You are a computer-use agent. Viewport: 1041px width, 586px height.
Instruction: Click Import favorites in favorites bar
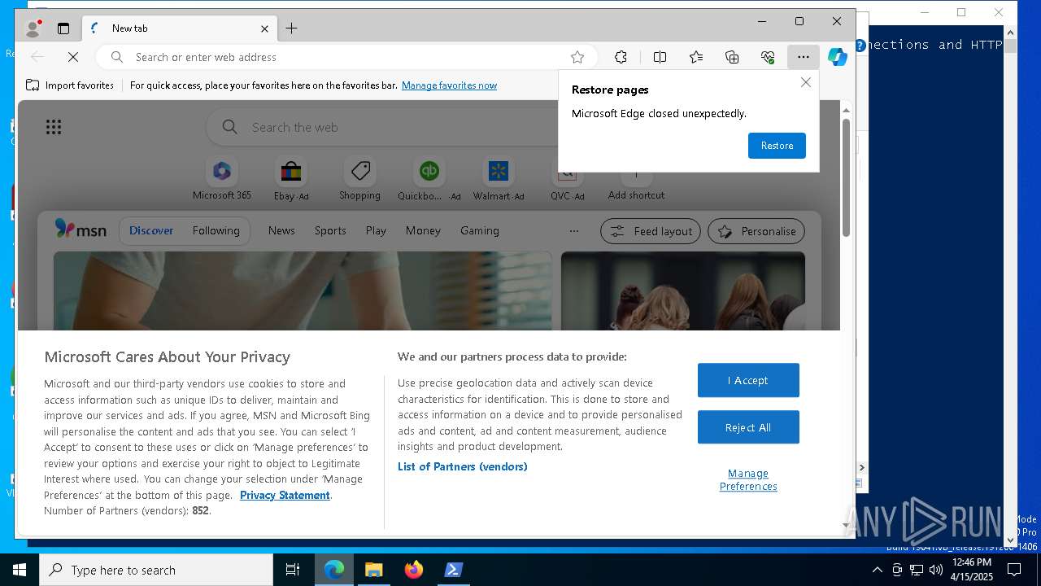pos(70,85)
